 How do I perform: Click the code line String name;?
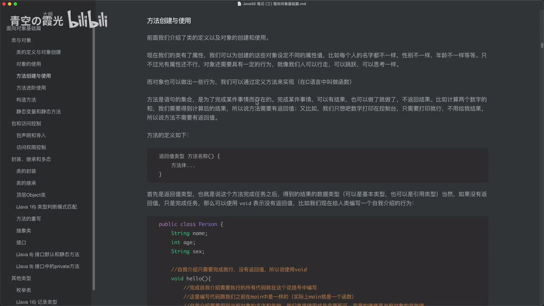pos(189,233)
